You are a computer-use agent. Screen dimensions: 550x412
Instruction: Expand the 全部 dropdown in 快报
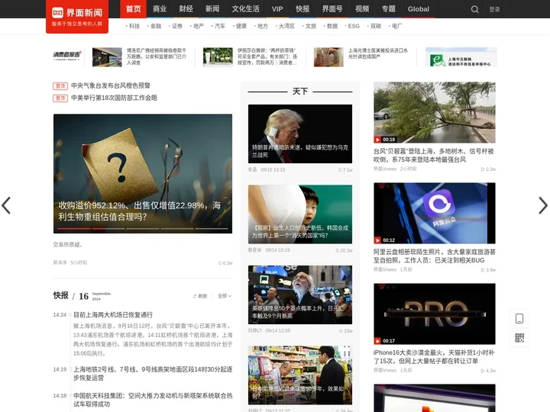pos(224,296)
